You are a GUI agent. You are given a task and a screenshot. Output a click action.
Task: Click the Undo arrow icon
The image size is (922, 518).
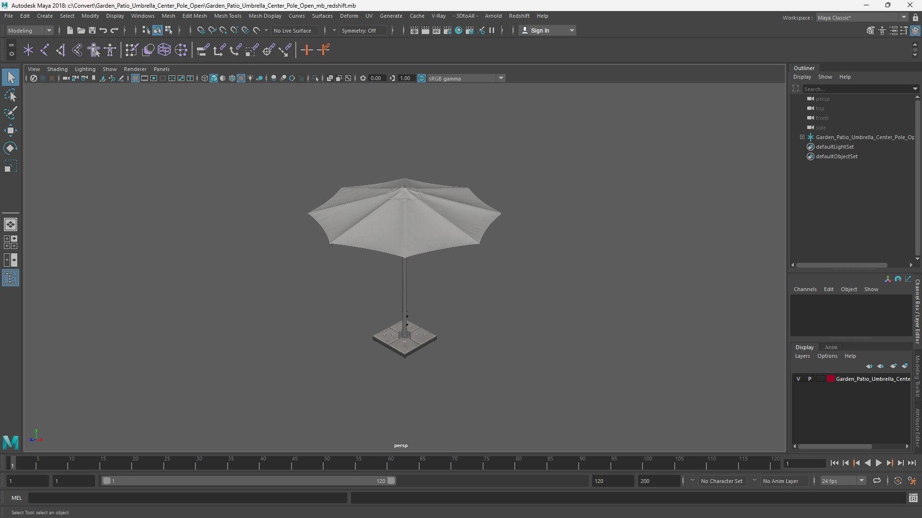pos(103,30)
